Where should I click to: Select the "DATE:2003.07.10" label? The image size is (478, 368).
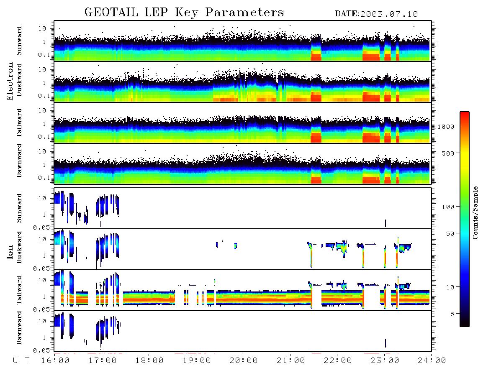(x=376, y=14)
